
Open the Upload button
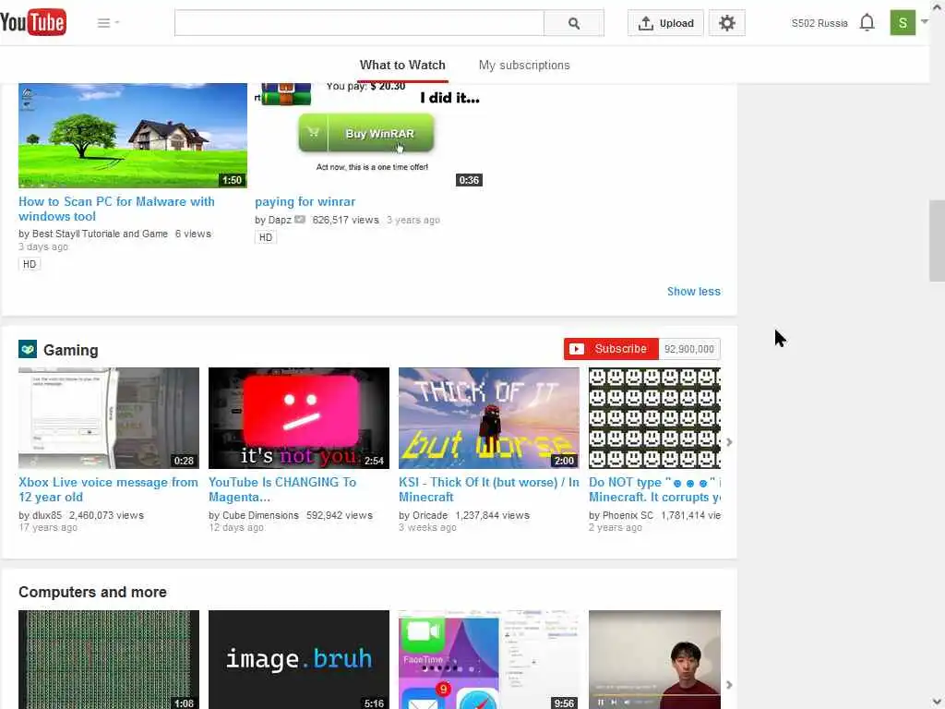(665, 23)
